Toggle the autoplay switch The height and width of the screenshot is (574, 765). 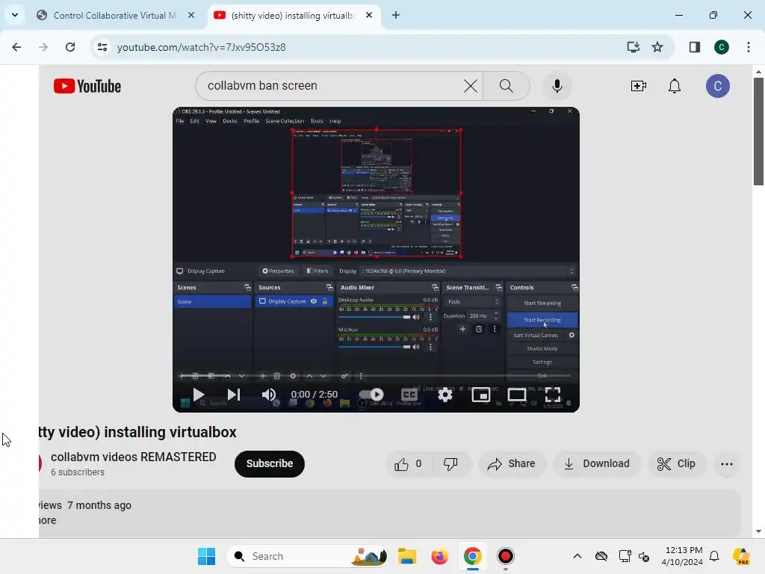pyautogui.click(x=371, y=395)
